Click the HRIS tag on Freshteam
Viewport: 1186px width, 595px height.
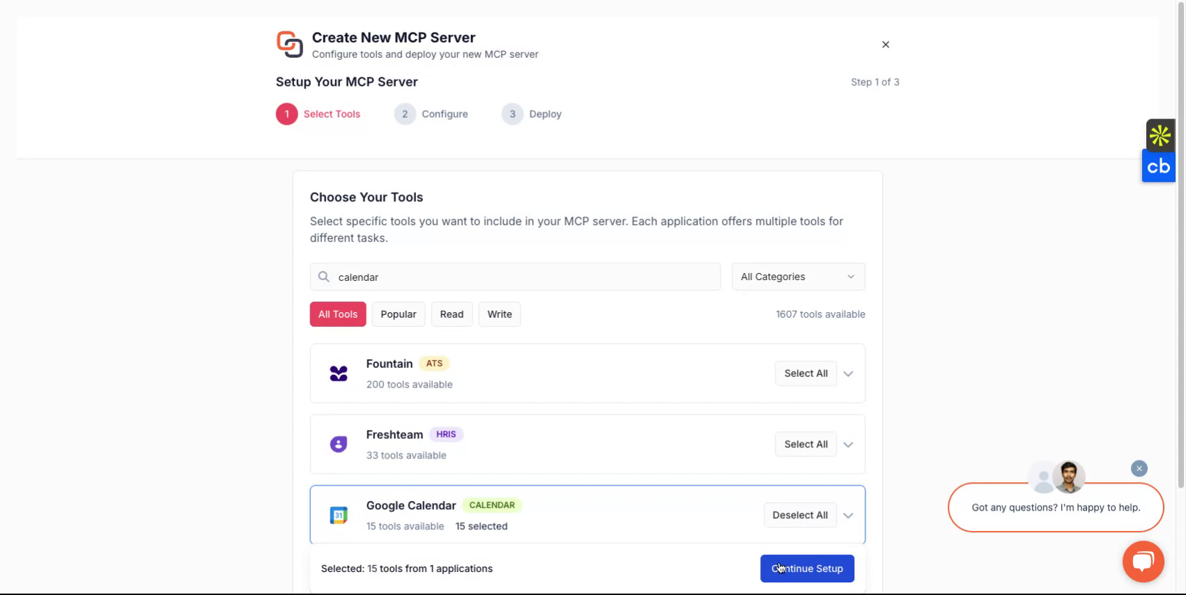pyautogui.click(x=446, y=435)
